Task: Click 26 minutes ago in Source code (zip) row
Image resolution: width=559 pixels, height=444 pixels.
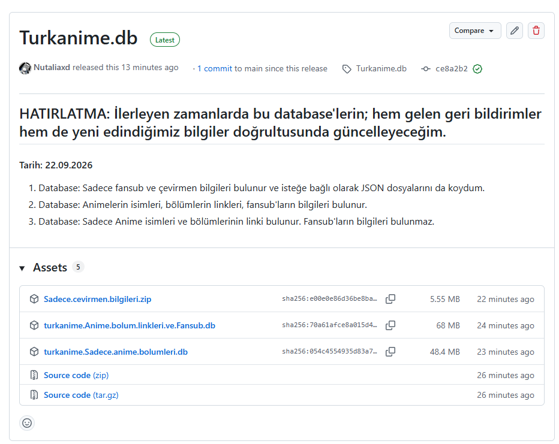Action: [x=506, y=375]
